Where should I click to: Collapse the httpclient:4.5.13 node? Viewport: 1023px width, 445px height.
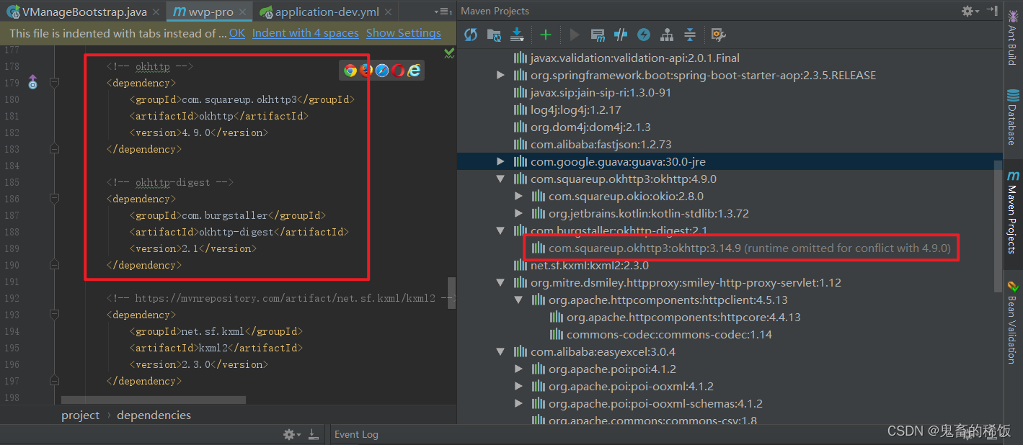click(518, 300)
